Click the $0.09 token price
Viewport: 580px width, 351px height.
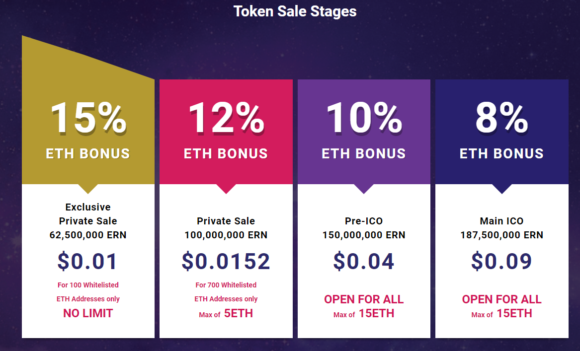click(x=502, y=262)
